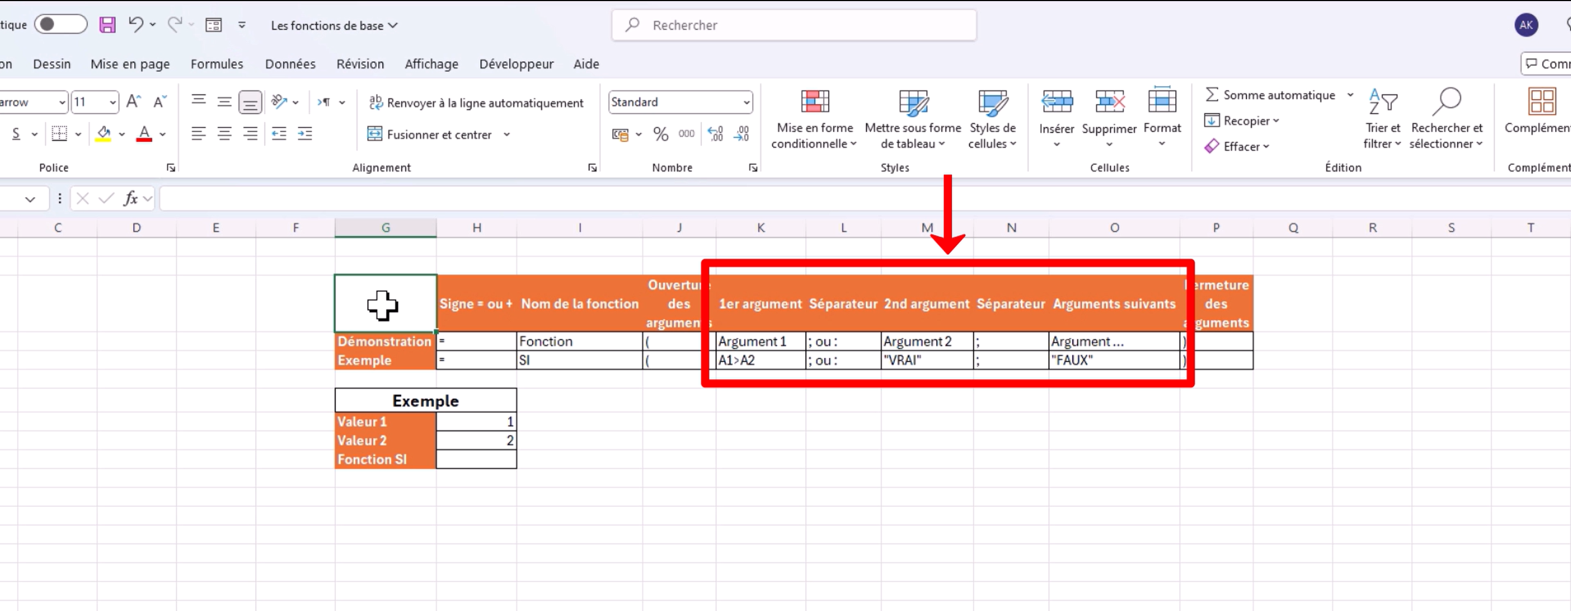
Task: Expand the font size dropdown
Action: [x=113, y=103]
